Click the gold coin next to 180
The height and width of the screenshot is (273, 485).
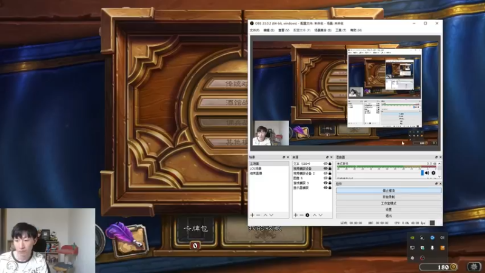[453, 267]
